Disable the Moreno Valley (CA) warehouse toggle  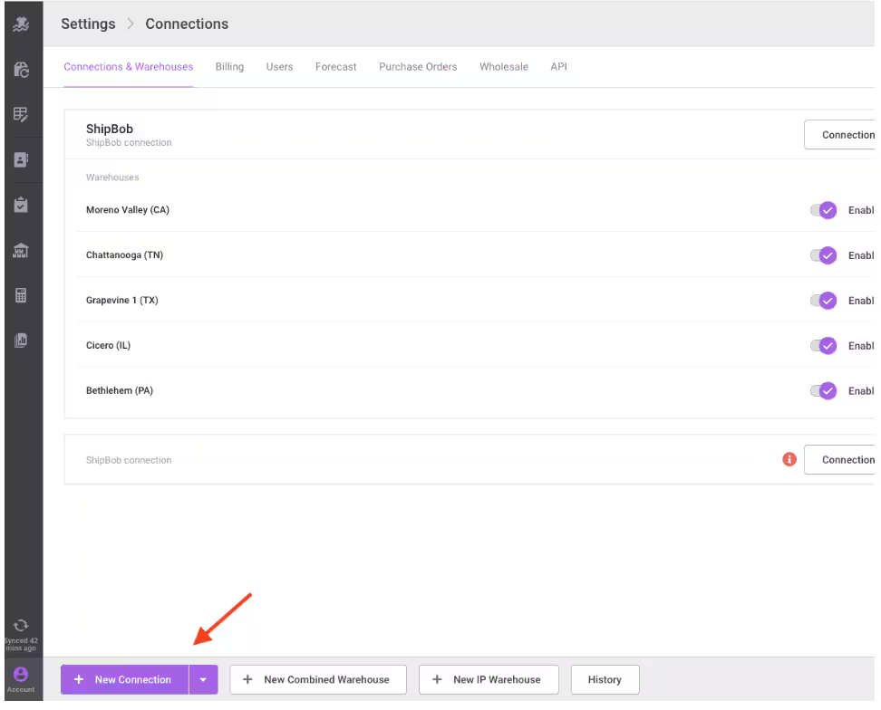pyautogui.click(x=823, y=210)
